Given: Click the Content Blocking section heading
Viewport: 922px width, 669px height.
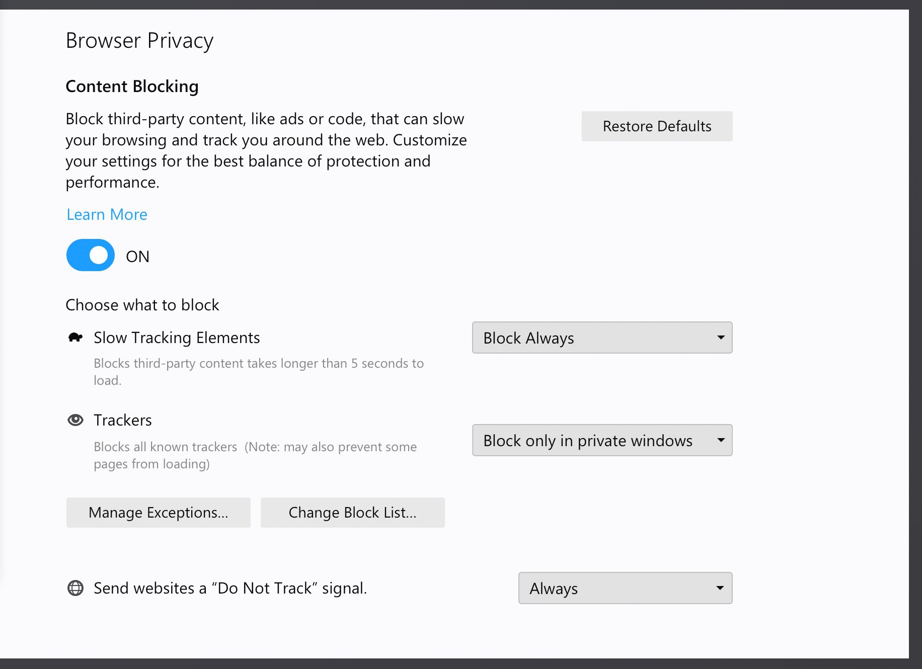Looking at the screenshot, I should point(132,87).
